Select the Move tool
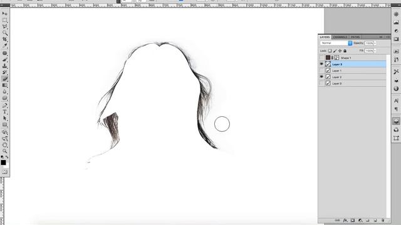Screen dimensions: 401x225 4,13
